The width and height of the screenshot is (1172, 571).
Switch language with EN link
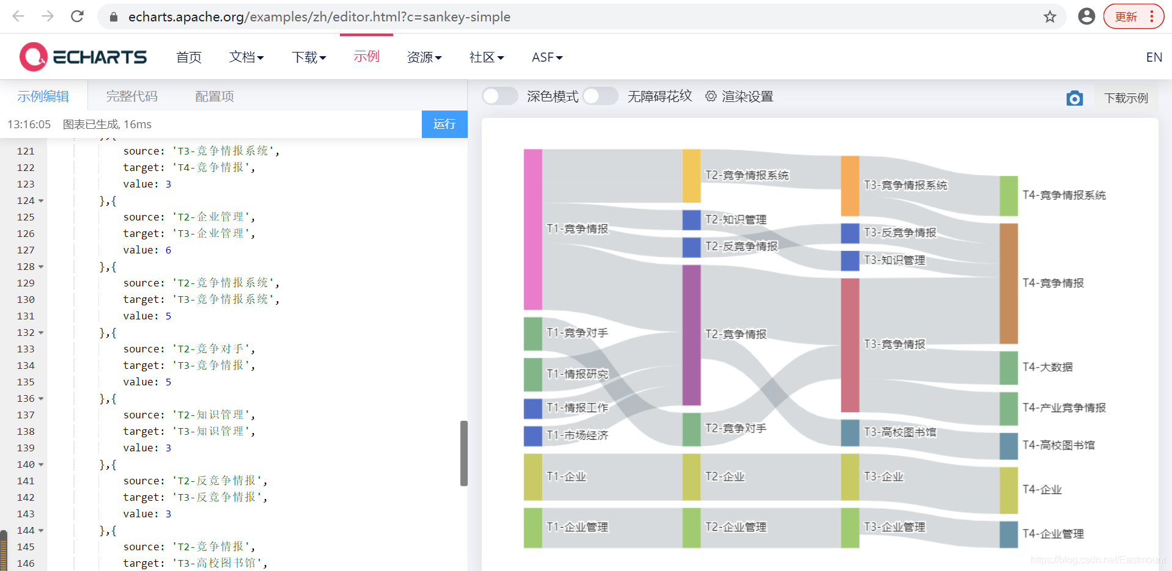tap(1154, 57)
